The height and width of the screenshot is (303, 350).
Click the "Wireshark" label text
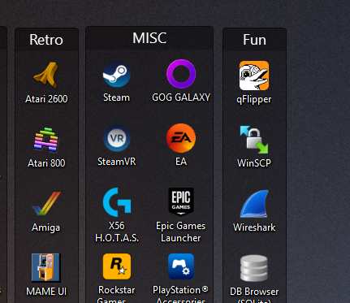pos(254,227)
